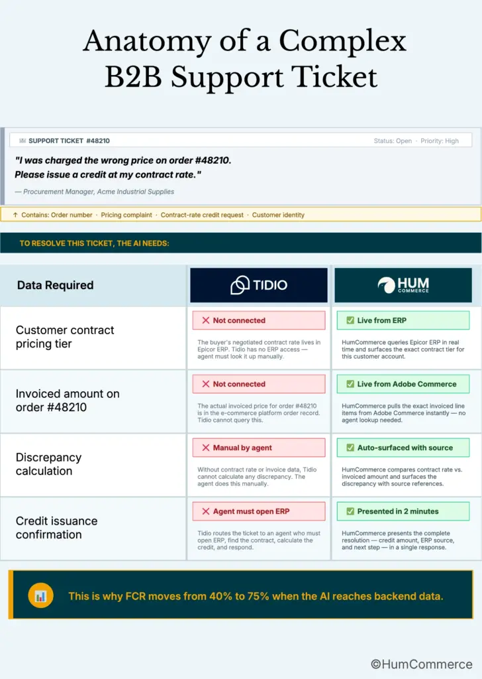Click 'SUPPORT TICKET #48210' header text

pos(69,141)
